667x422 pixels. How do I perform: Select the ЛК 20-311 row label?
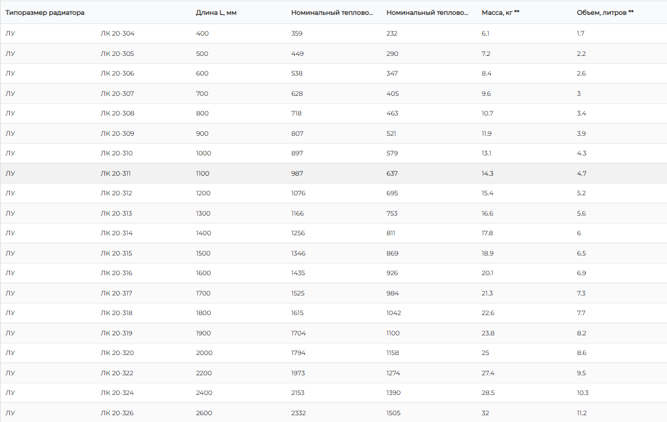(x=115, y=173)
